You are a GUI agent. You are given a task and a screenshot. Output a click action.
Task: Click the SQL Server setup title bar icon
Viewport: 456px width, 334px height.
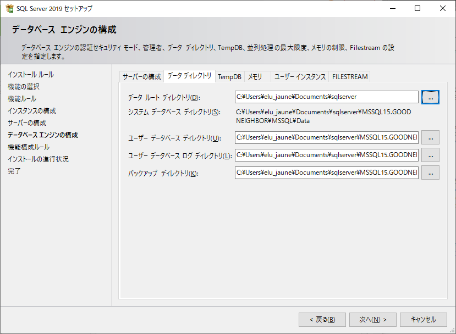pyautogui.click(x=9, y=8)
